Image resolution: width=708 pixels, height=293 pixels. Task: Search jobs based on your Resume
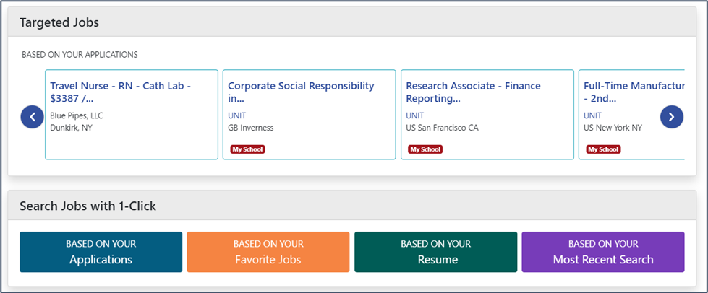436,252
